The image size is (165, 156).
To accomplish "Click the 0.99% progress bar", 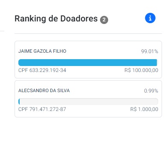I will coord(88,102).
